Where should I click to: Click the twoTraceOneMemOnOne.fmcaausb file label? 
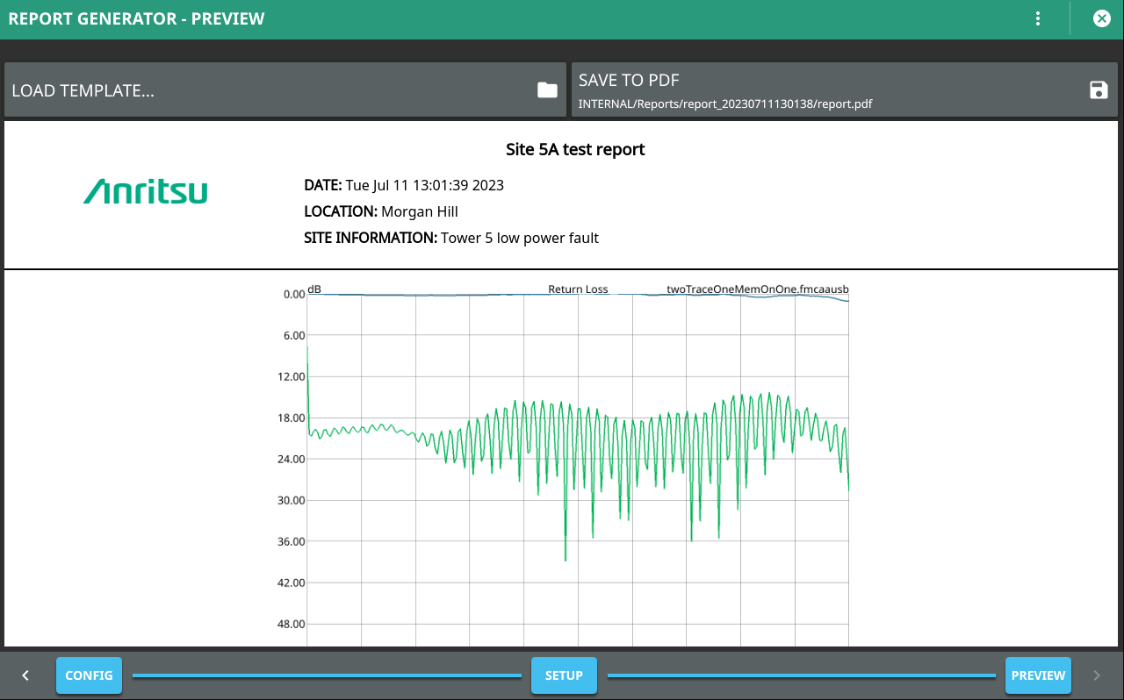[x=757, y=289]
